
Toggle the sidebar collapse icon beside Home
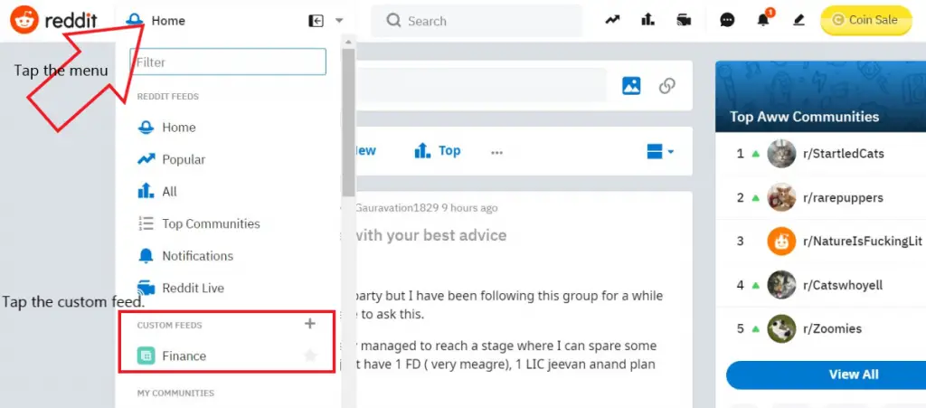tap(316, 21)
